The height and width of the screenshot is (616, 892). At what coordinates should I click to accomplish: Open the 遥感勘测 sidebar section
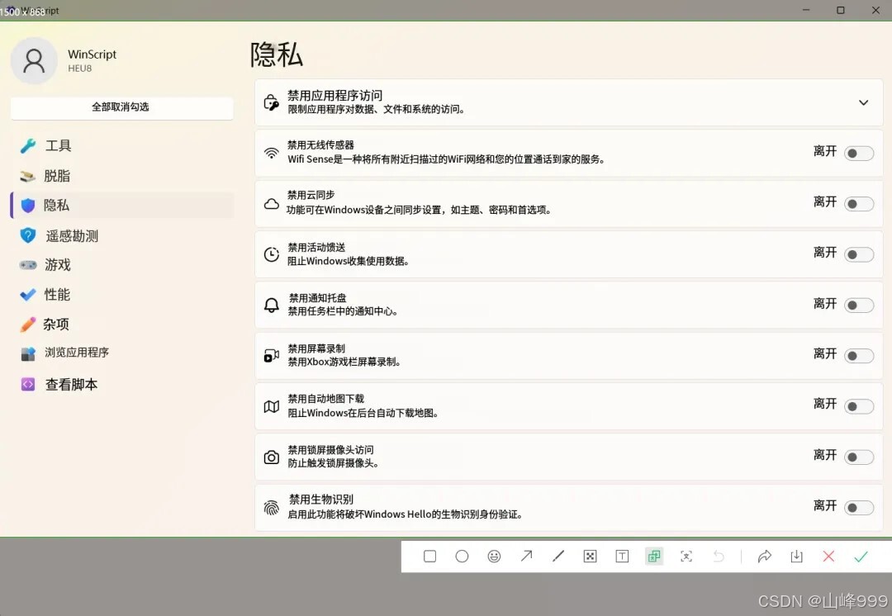(x=121, y=235)
